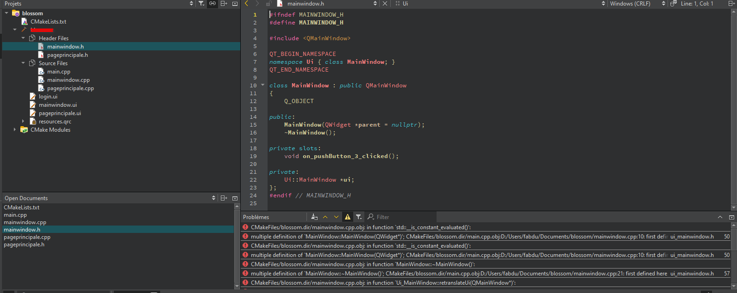Image resolution: width=737 pixels, height=293 pixels.
Task: Select mainwindow.h under Header Files
Action: click(65, 47)
